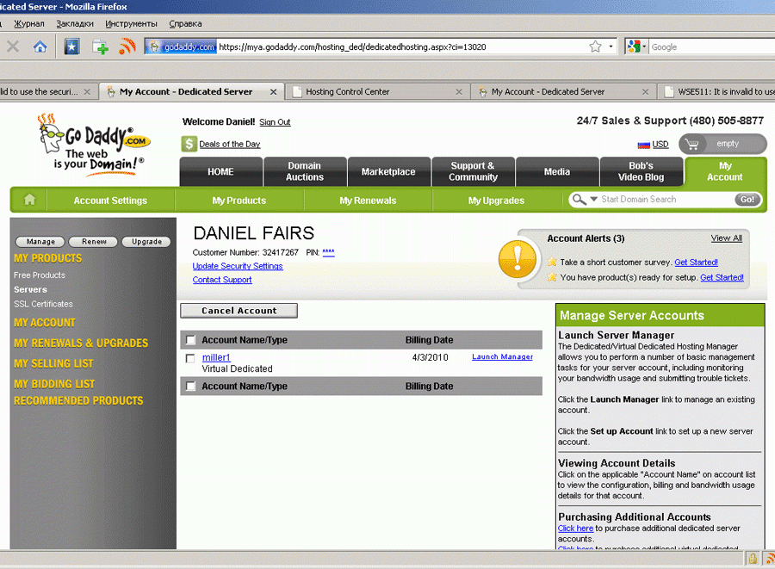Open the Закладки menu
The image size is (775, 569).
click(x=75, y=24)
